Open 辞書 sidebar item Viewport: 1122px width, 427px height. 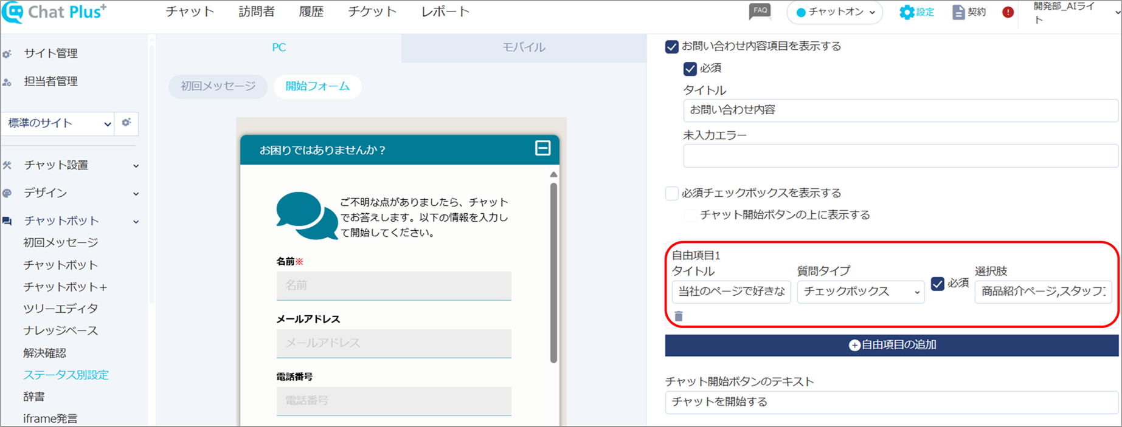pyautogui.click(x=34, y=397)
